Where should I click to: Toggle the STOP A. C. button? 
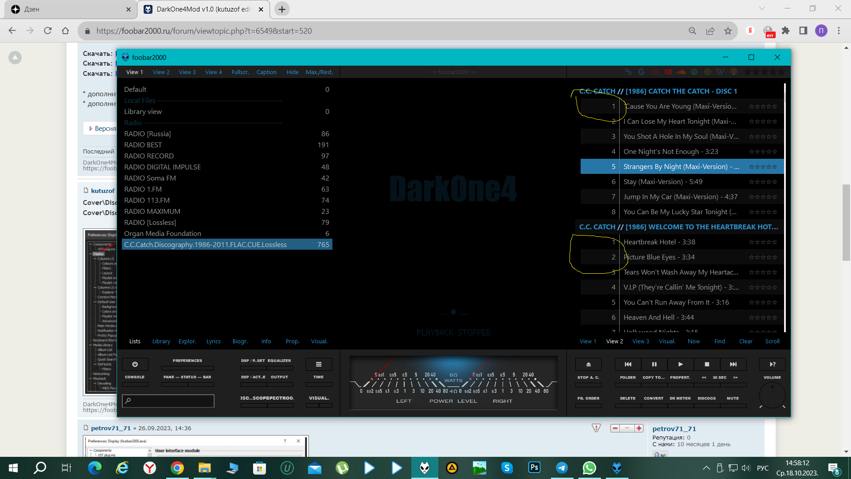[x=588, y=377]
